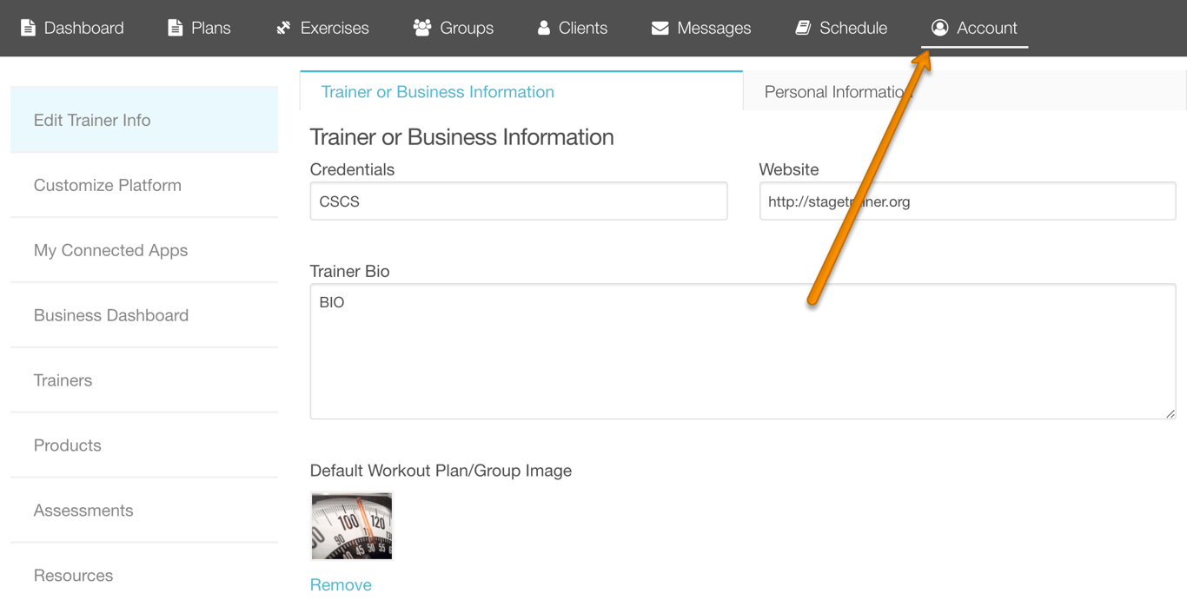Open the Trainers sidebar item
The height and width of the screenshot is (600, 1187).
tap(63, 380)
